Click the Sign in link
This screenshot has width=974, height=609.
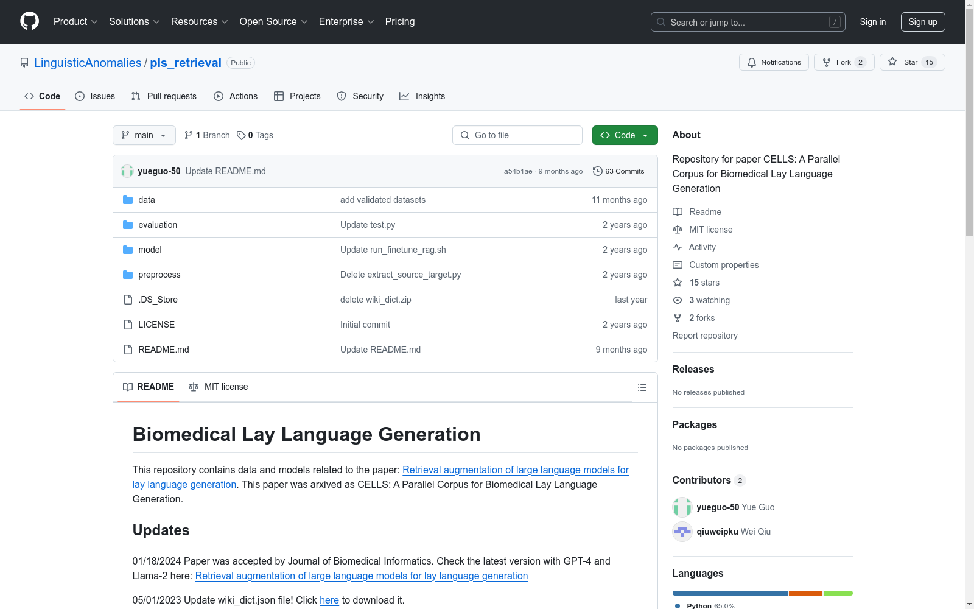[x=873, y=22]
